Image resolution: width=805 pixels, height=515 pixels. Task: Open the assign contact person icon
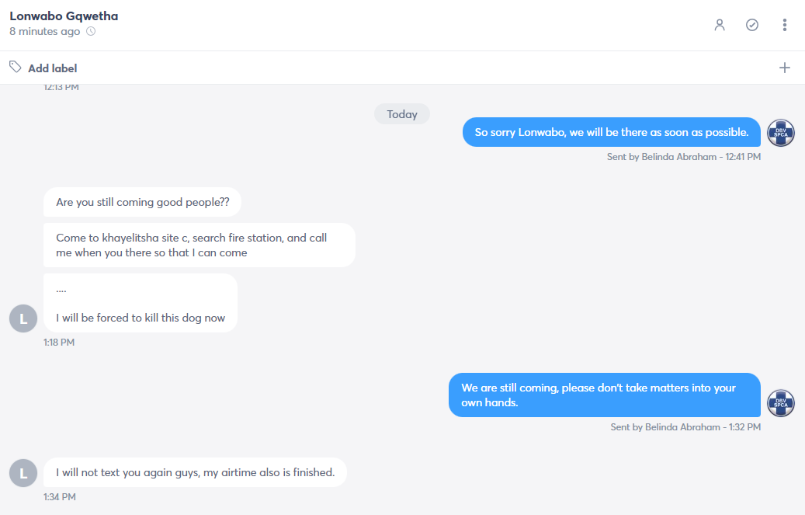pyautogui.click(x=720, y=25)
